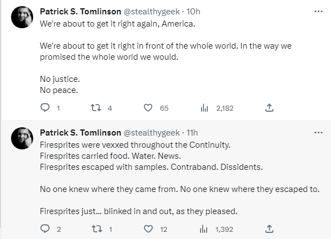The image size is (331, 239).
Task: Open more options on the 11h tweet
Action: (318, 133)
